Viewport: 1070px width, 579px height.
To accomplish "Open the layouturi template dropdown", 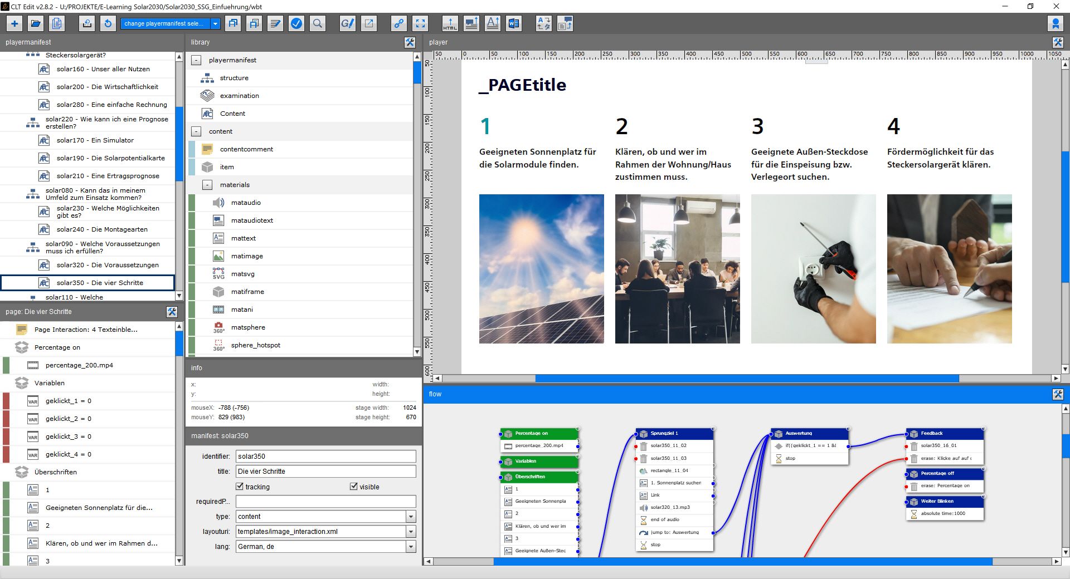I will [x=411, y=532].
